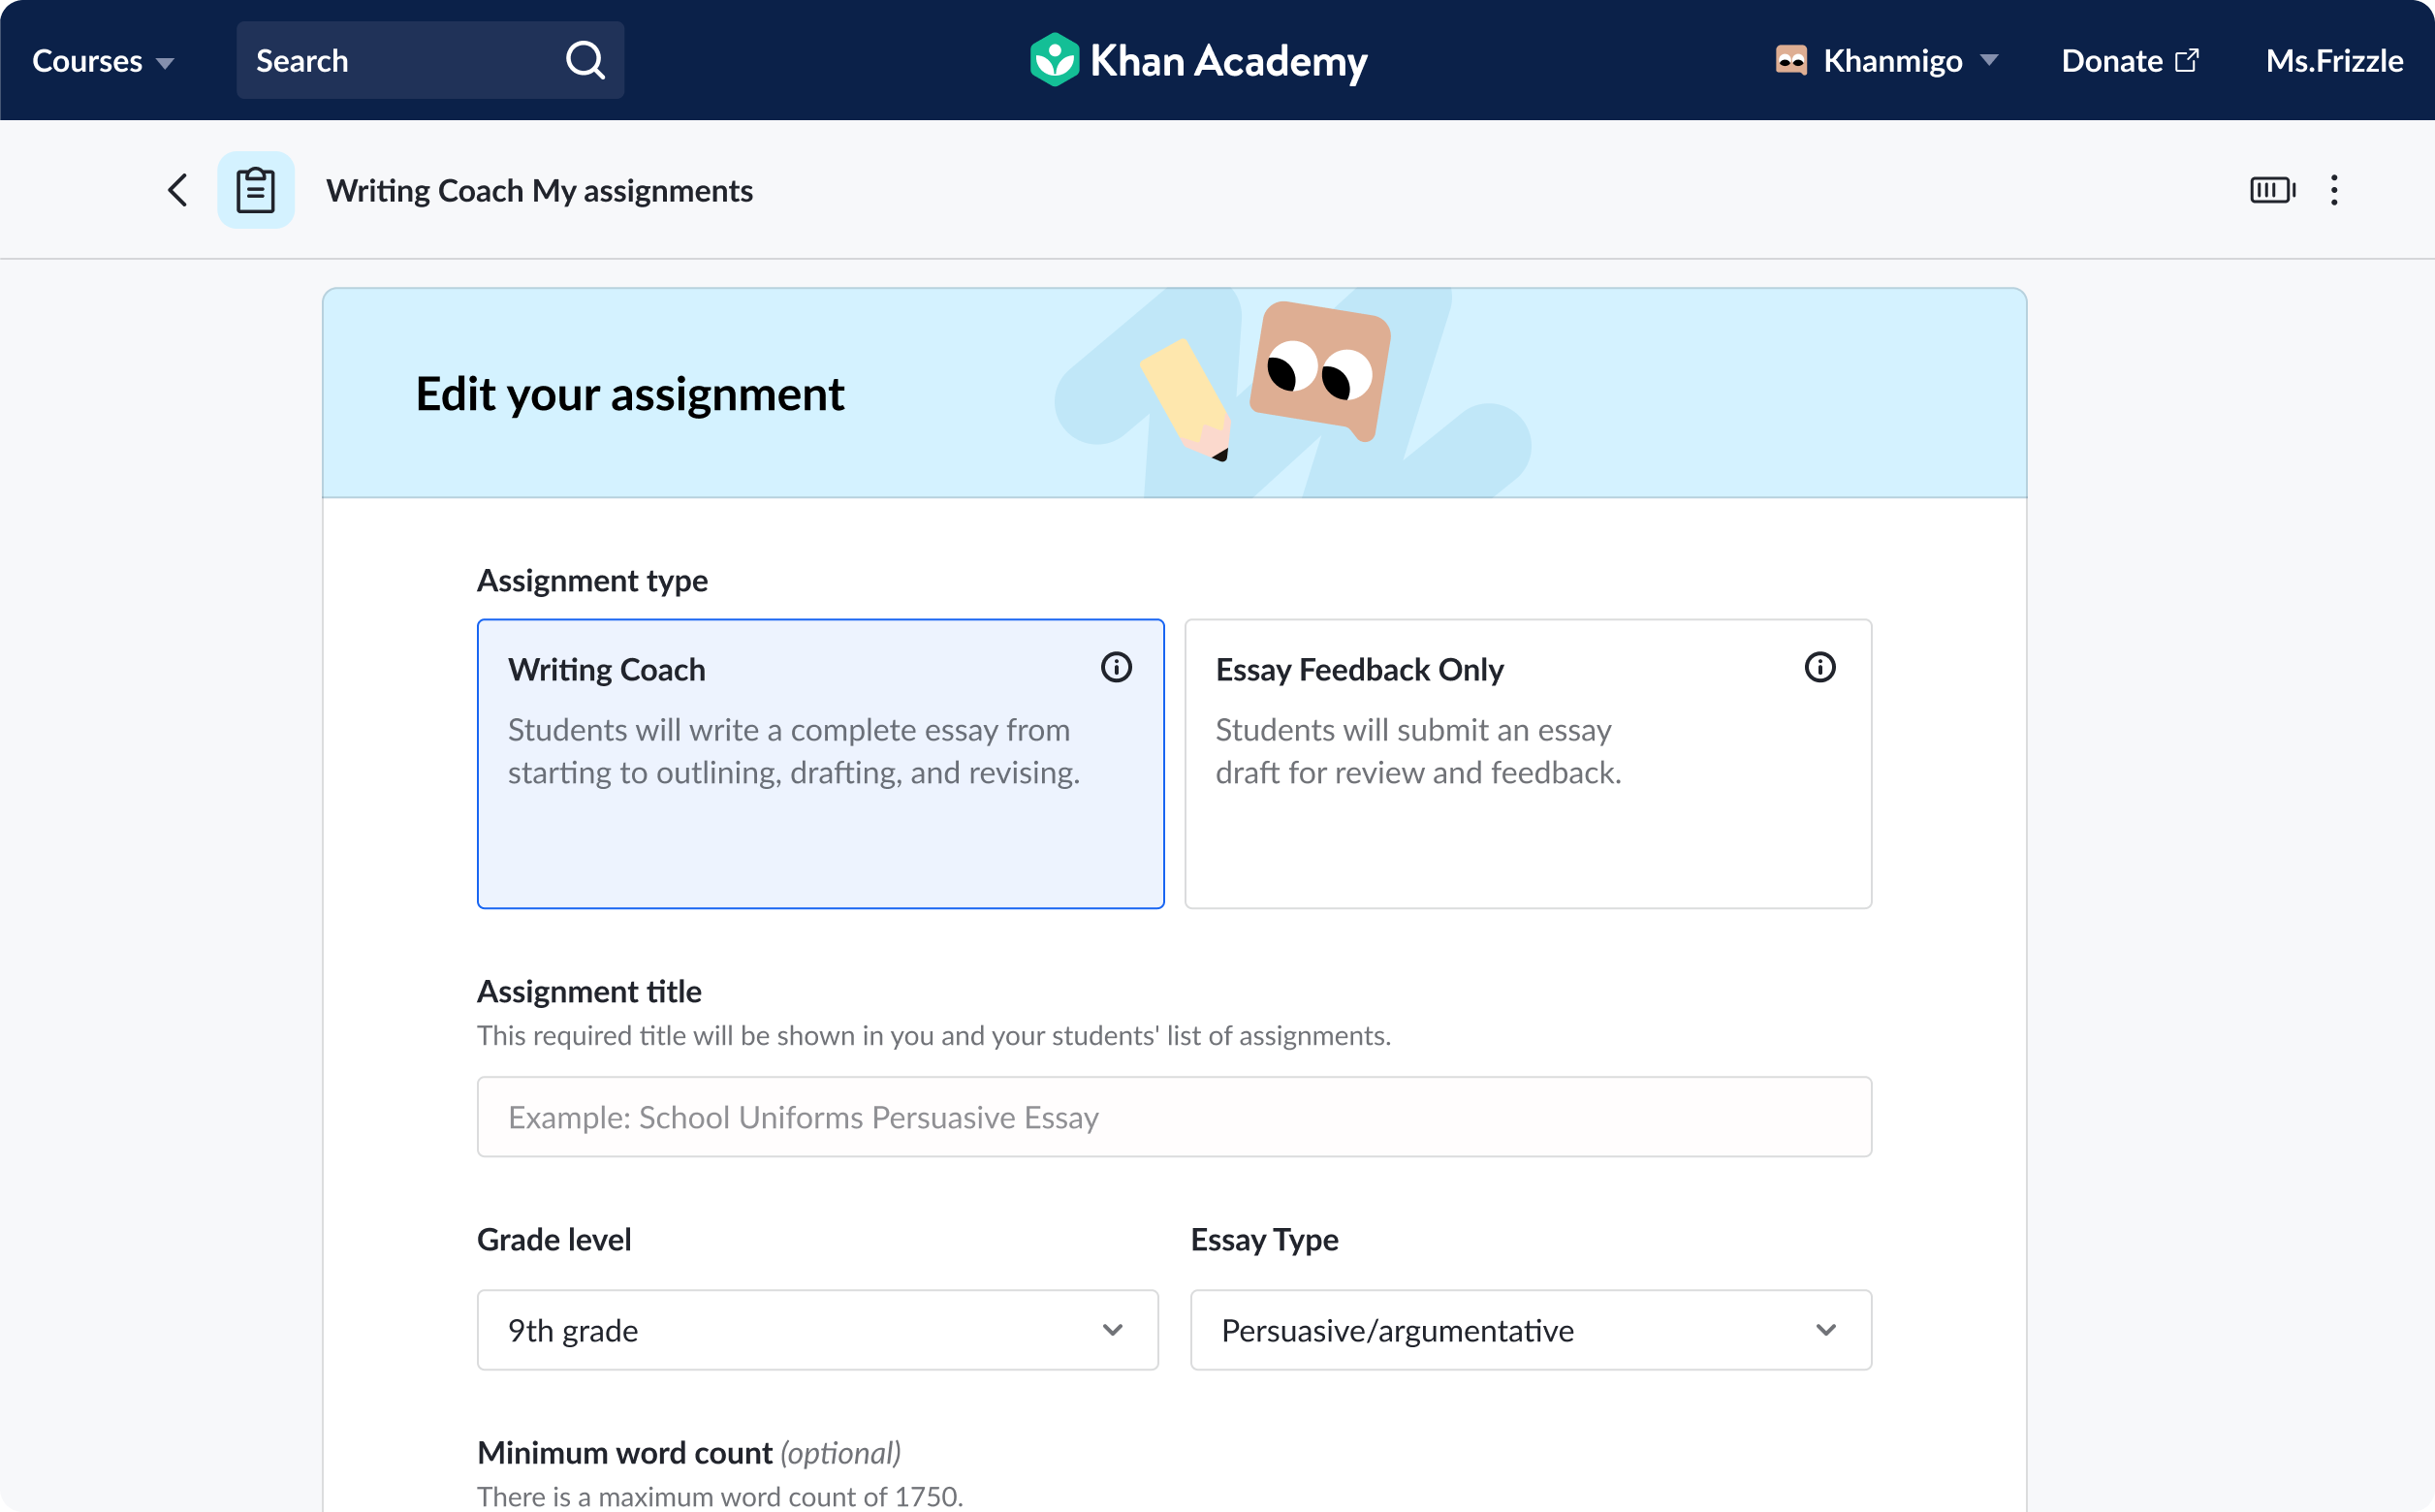
Task: Click the Minimum word count (optional) label
Action: point(689,1452)
